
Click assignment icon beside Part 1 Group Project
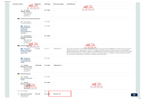tap(22, 49)
